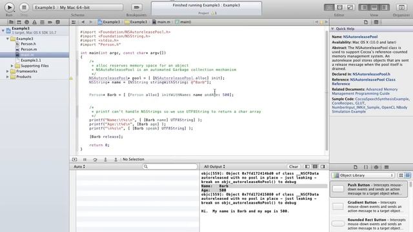Collapse the Quick Help section
The height and width of the screenshot is (232, 413).
point(332,28)
